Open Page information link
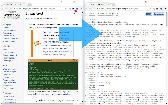 click(x=9, y=83)
